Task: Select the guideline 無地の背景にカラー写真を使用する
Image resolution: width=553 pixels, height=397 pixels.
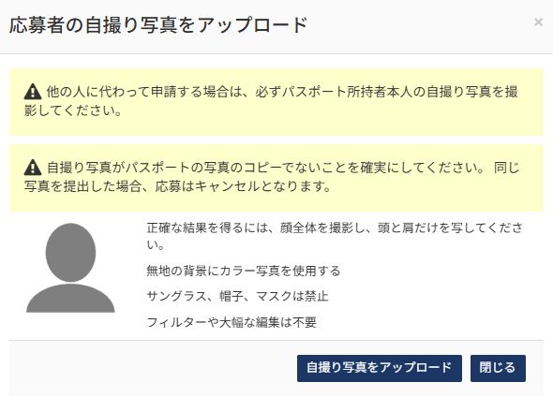Action: (x=244, y=271)
